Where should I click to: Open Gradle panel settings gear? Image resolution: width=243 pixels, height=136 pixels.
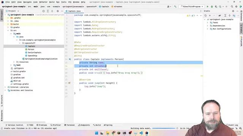(x=233, y=11)
